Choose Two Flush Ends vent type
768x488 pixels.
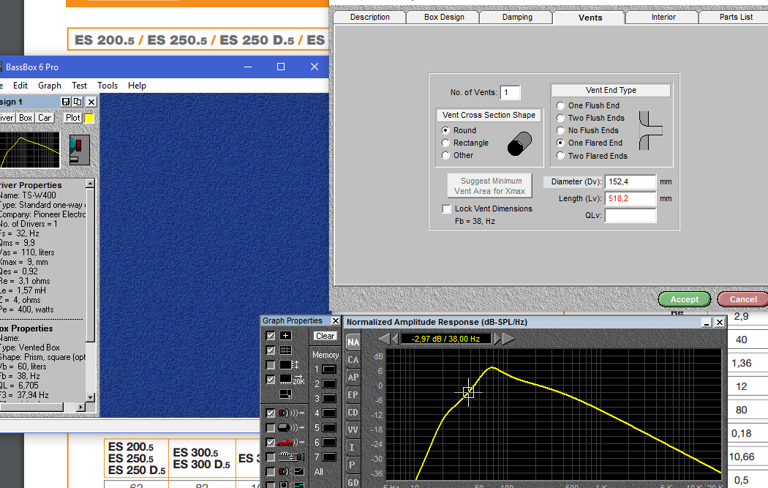pos(561,118)
